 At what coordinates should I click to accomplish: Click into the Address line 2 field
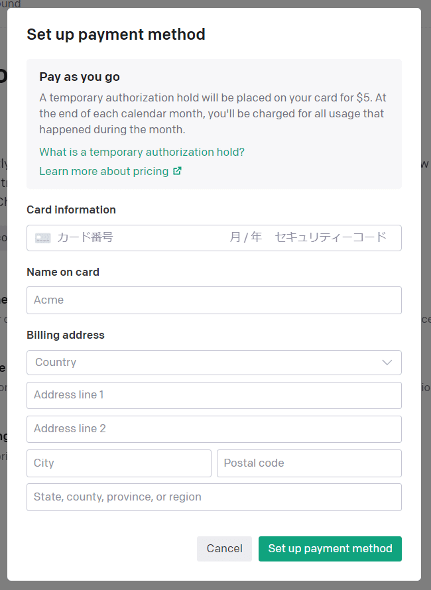(x=214, y=429)
